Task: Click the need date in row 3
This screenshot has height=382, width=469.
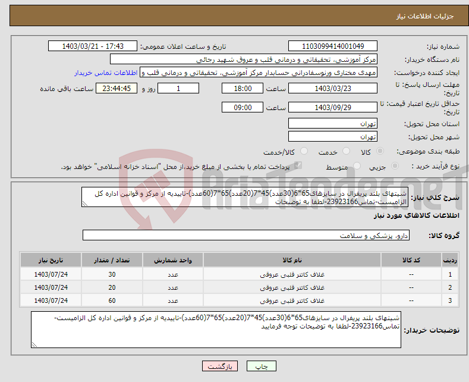Action: (51, 300)
